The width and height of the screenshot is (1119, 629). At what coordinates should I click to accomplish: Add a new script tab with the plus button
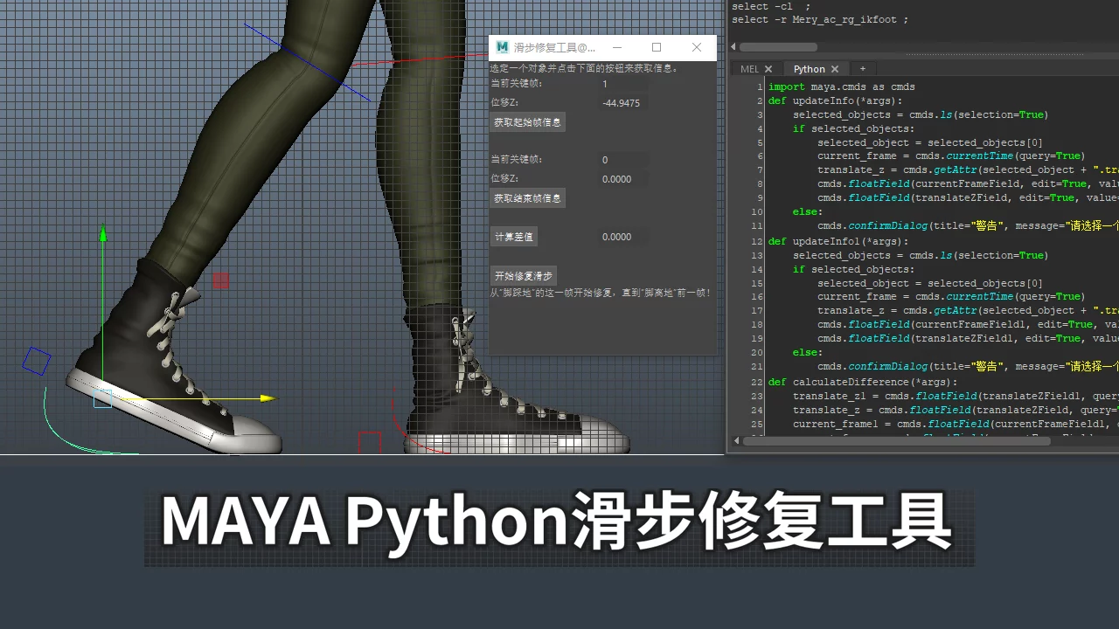click(x=862, y=68)
